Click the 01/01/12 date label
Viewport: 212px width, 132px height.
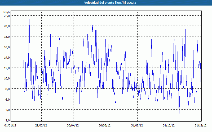pos(10,125)
